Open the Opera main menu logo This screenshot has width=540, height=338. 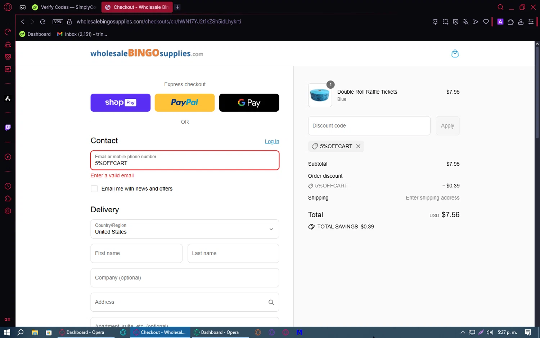8,7
